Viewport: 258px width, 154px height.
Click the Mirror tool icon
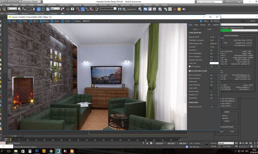coord(120,9)
